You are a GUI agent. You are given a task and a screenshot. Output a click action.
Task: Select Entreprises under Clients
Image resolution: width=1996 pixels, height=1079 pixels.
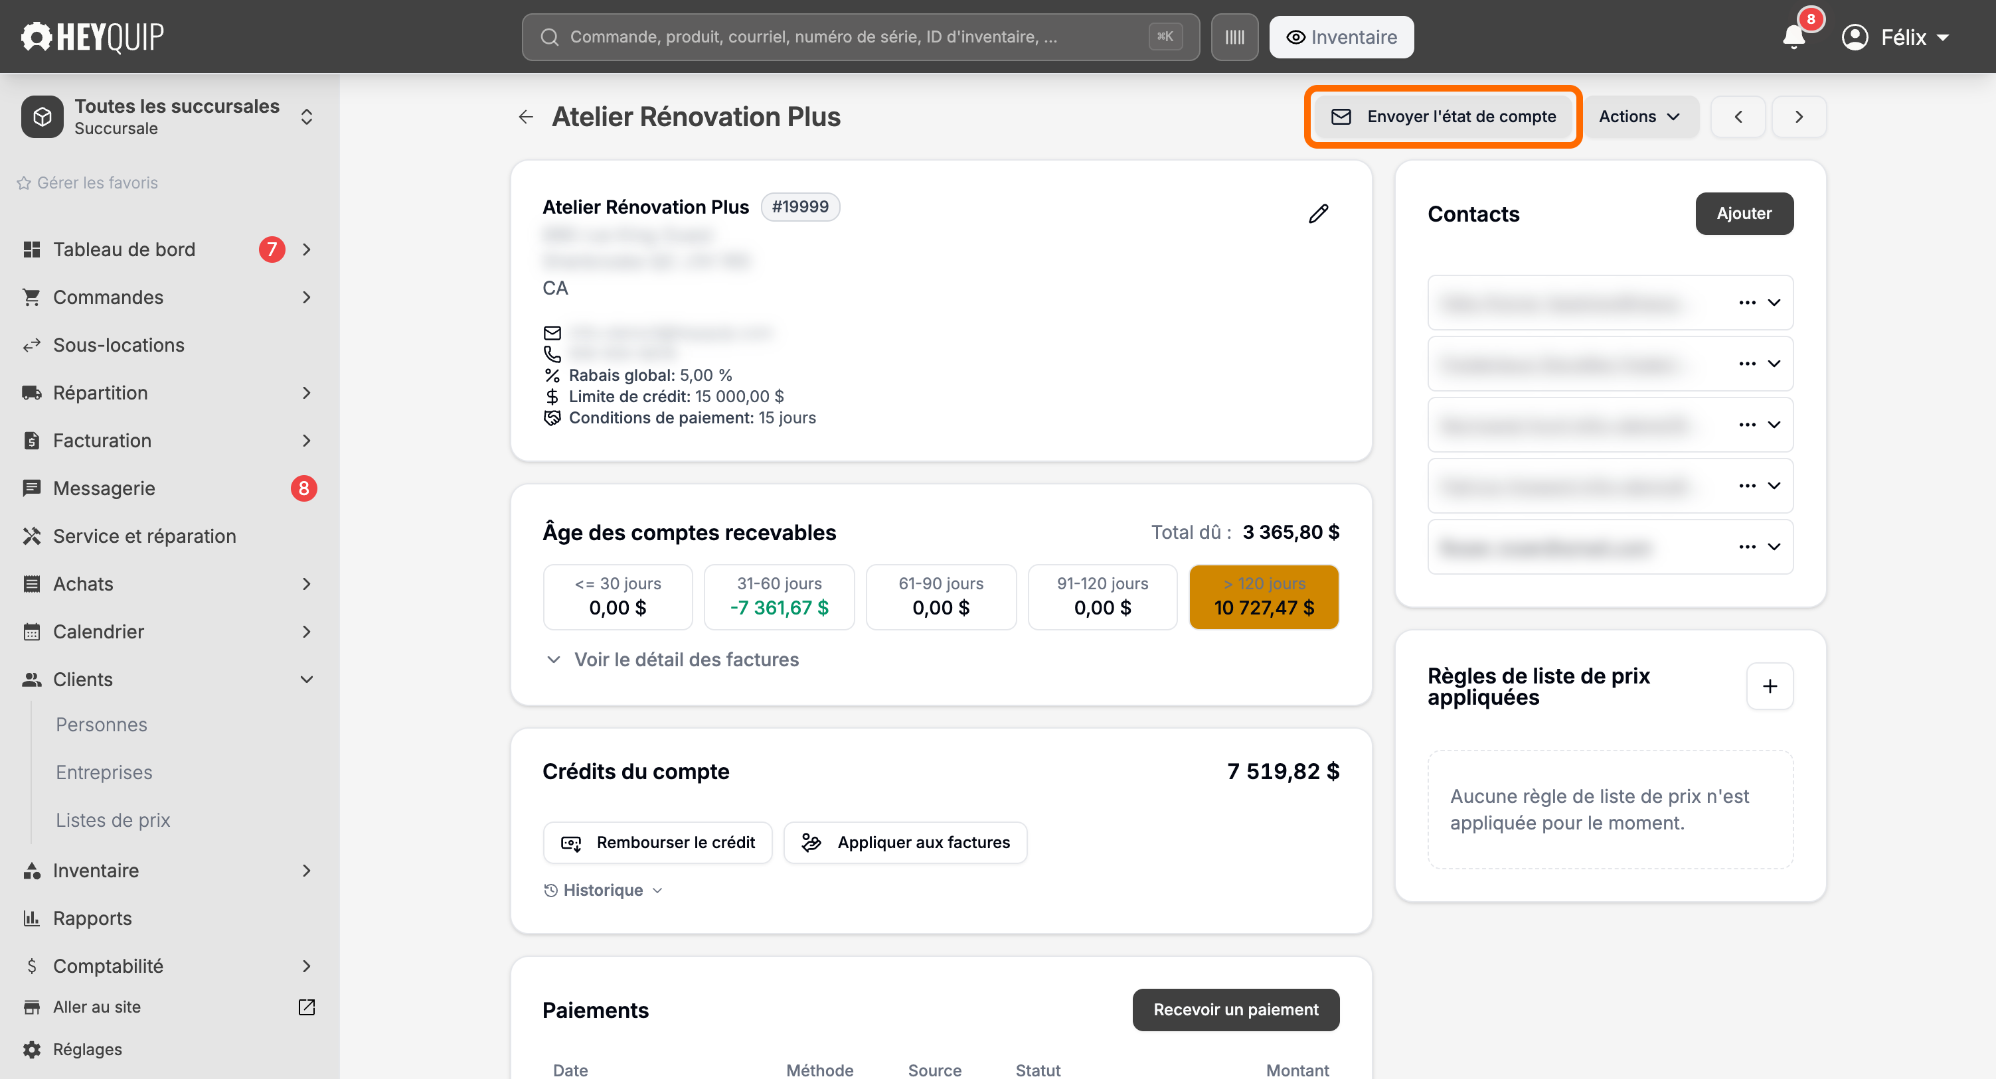tap(104, 772)
